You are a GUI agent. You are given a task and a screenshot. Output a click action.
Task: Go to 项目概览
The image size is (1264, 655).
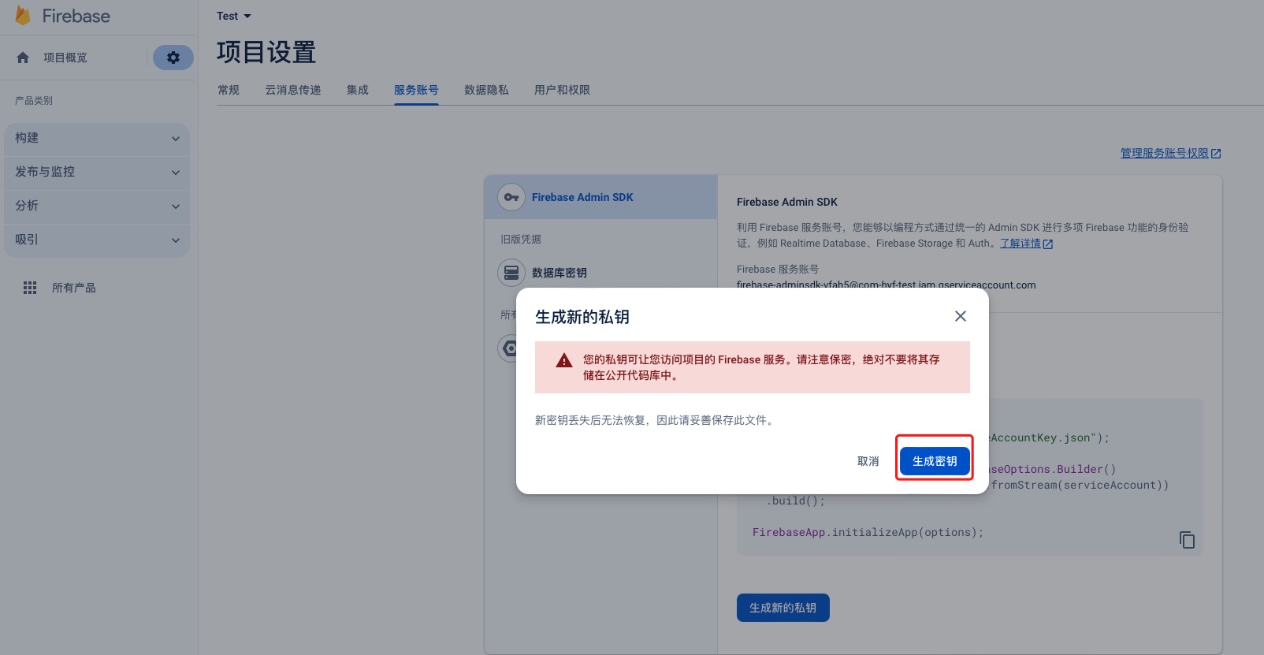65,58
